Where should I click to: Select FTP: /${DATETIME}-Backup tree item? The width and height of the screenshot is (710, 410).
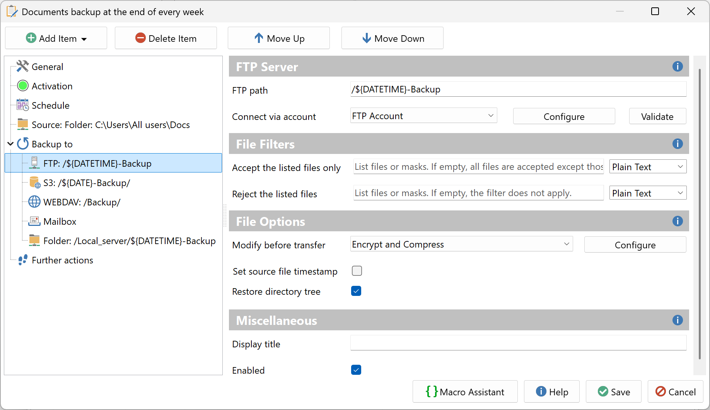pyautogui.click(x=113, y=163)
